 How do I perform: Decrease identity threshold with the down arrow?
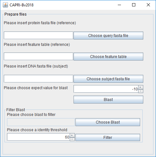click(72, 139)
